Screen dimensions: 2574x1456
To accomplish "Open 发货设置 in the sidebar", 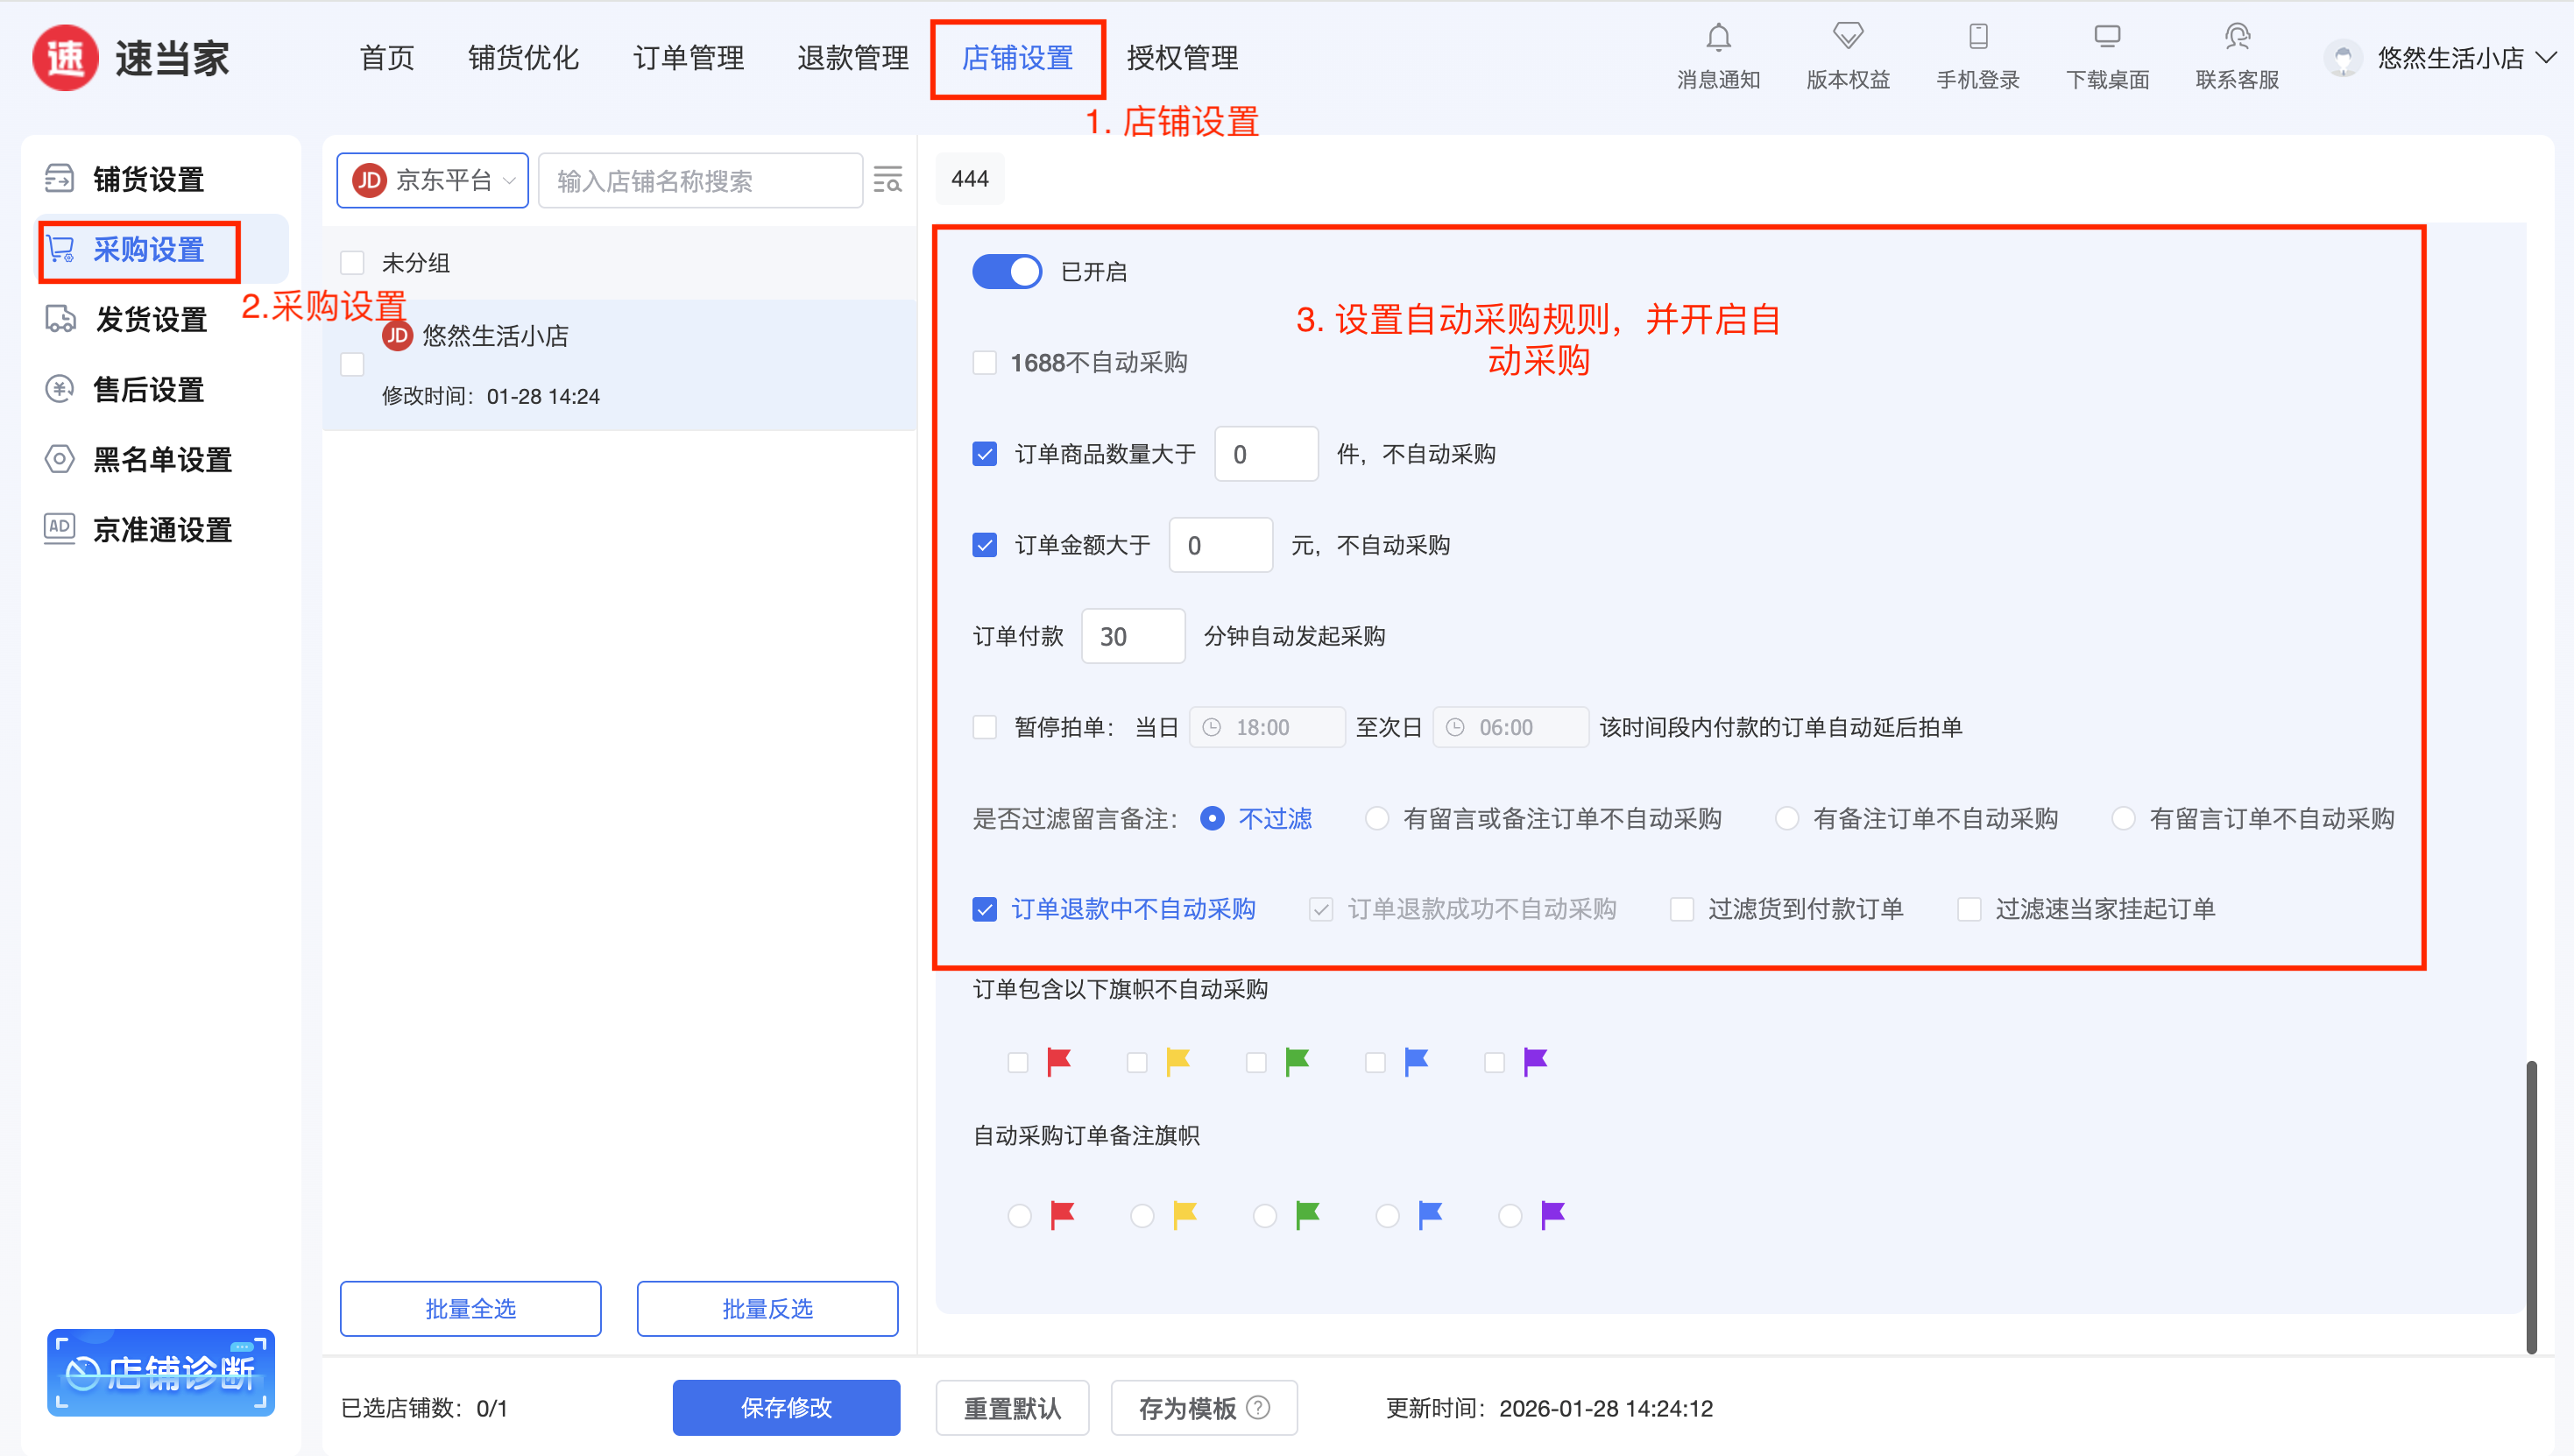I will click(x=150, y=319).
